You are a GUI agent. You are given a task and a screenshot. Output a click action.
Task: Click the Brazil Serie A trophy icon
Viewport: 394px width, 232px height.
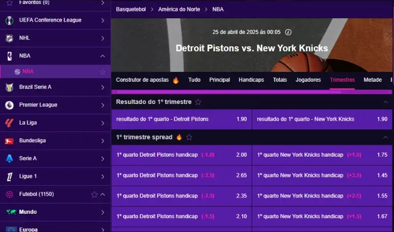[9, 87]
